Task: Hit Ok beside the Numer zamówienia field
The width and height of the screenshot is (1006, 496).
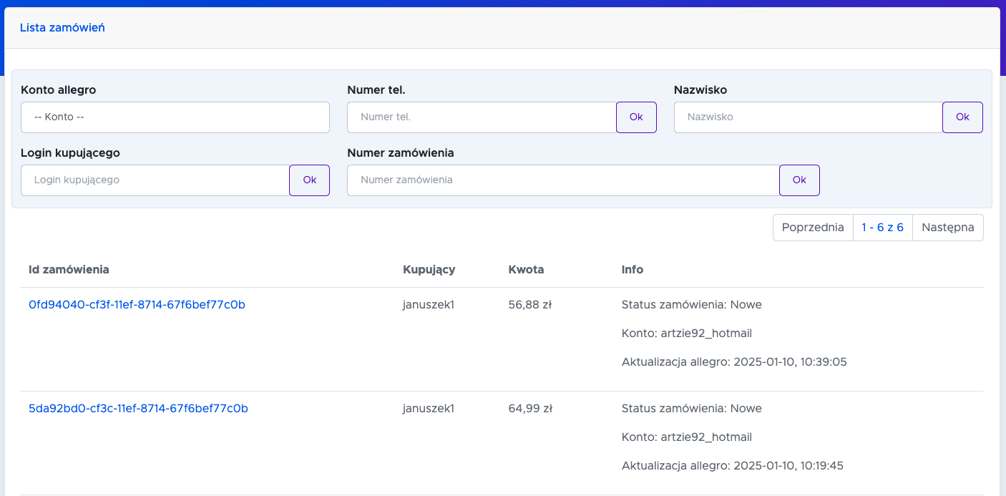Action: point(799,180)
